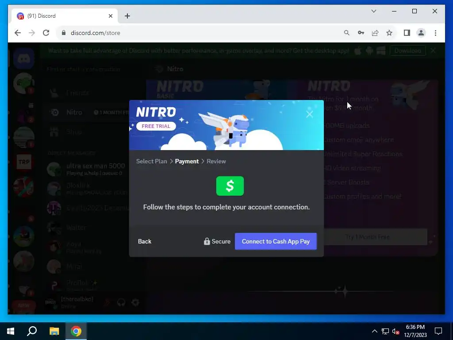This screenshot has width=453, height=340.
Task: Expand the tab search chevron
Action: (373, 11)
